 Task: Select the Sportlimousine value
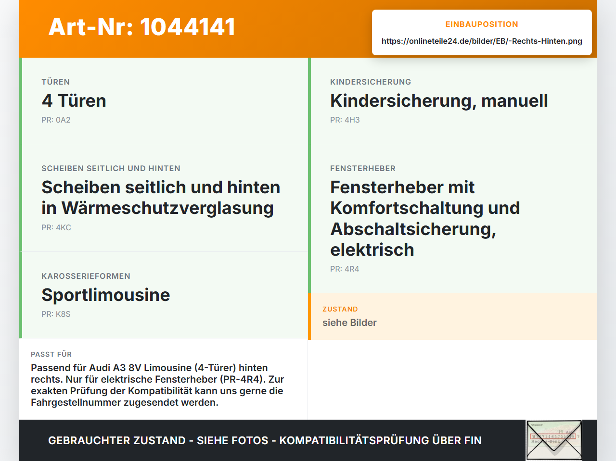(x=106, y=295)
